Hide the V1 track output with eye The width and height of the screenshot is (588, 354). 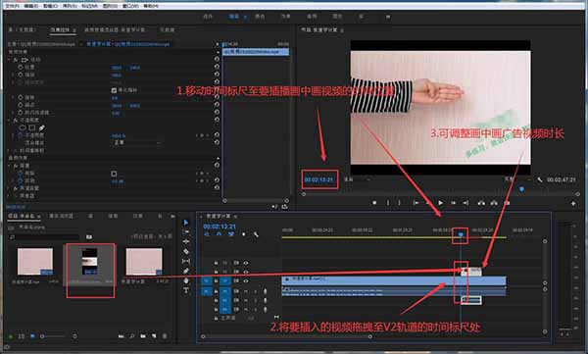point(246,280)
